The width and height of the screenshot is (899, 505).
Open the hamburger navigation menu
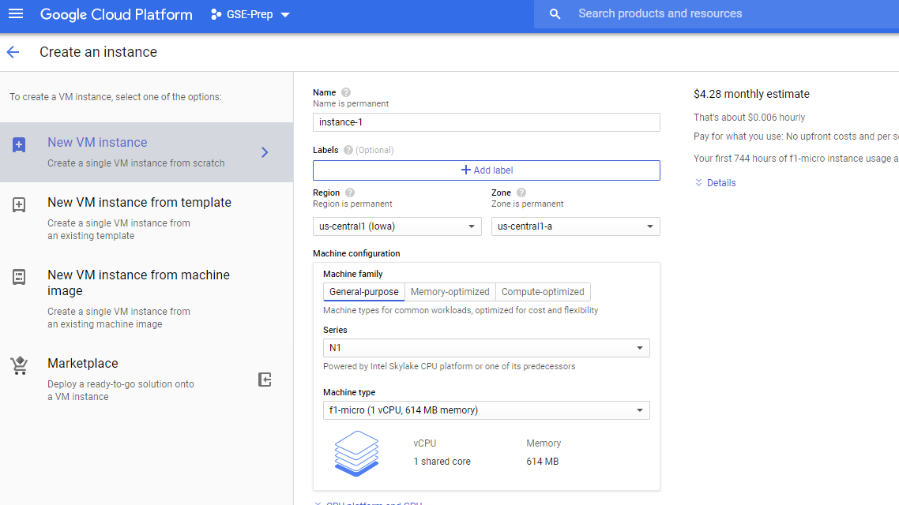click(x=16, y=13)
